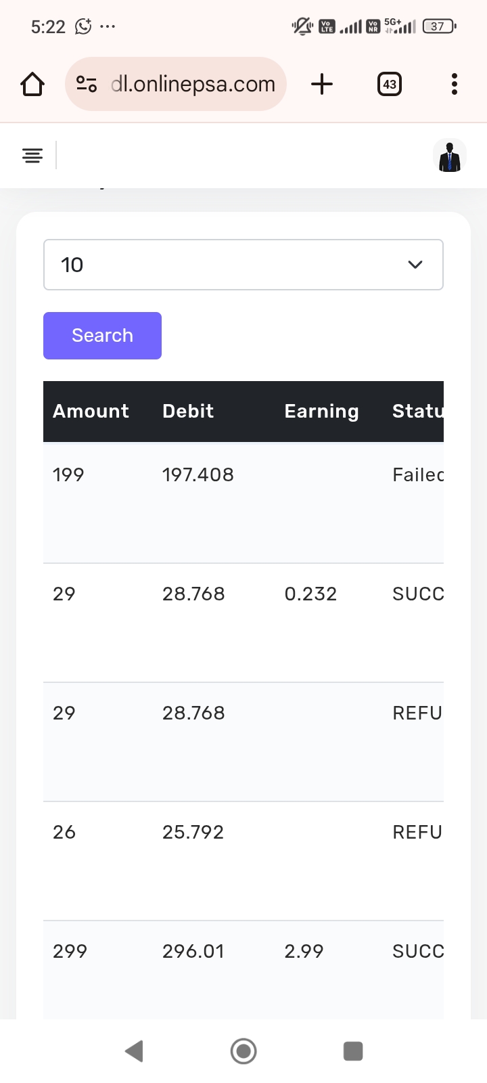The image size is (487, 1083).
Task: Open the hamburger sidebar menu
Action: [x=32, y=156]
